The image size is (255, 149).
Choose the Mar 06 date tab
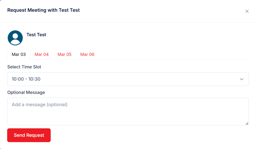[x=87, y=54]
